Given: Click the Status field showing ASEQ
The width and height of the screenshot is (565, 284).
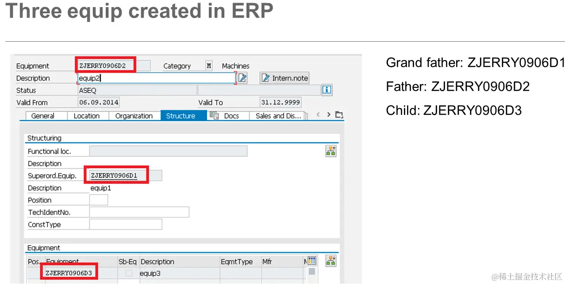Looking at the screenshot, I should [x=137, y=90].
